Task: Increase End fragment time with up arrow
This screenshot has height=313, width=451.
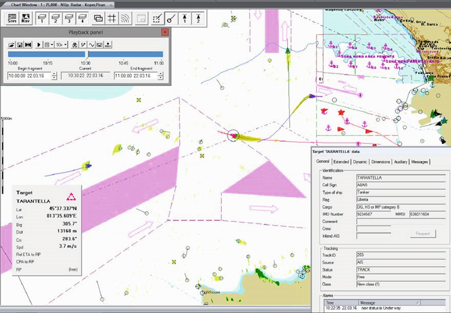Action: tap(160, 74)
